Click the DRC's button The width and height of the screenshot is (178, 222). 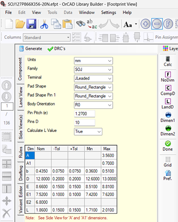pyautogui.click(x=56, y=49)
